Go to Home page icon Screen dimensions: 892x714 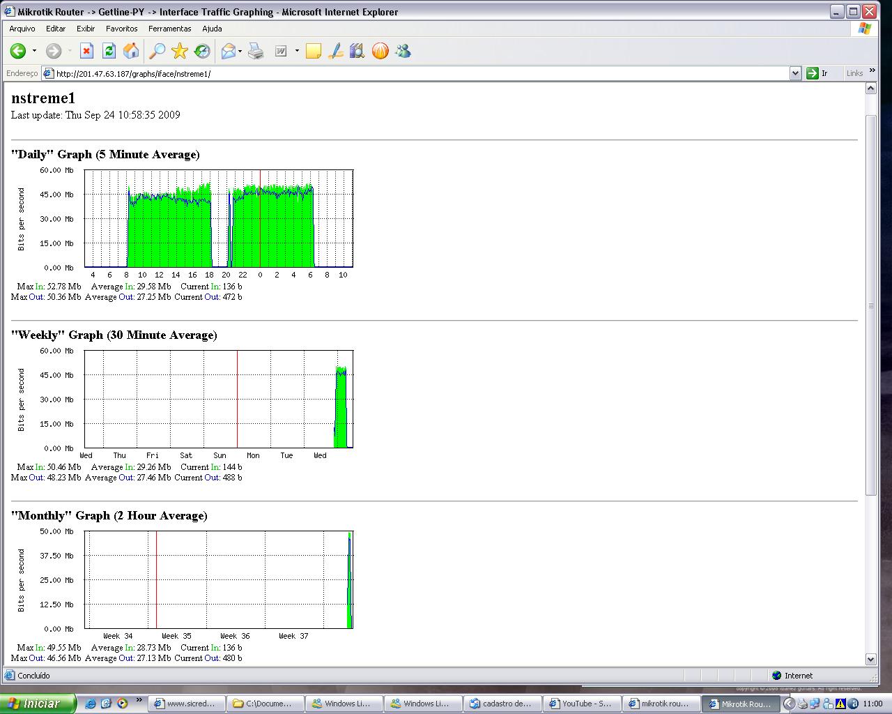point(131,51)
